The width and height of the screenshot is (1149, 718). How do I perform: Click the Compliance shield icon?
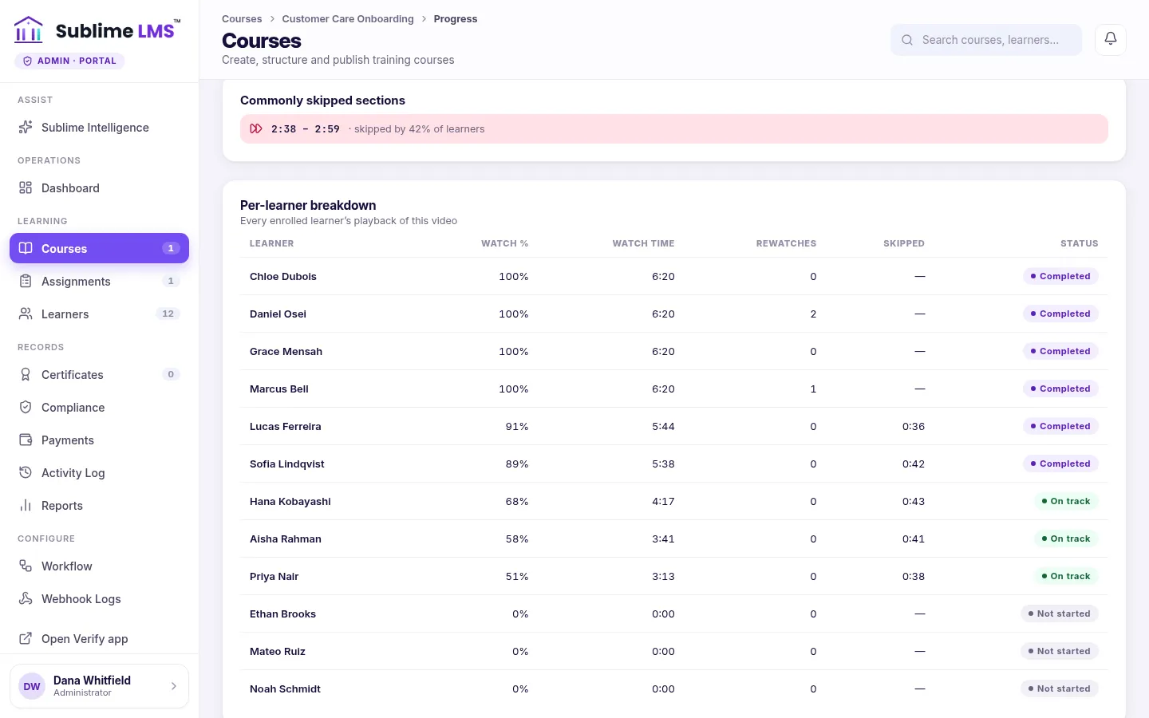[x=26, y=408]
